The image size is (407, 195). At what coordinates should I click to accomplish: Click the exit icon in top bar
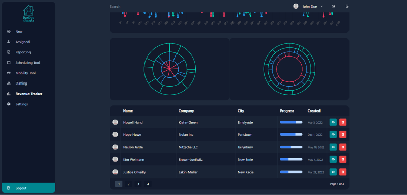coord(347,6)
